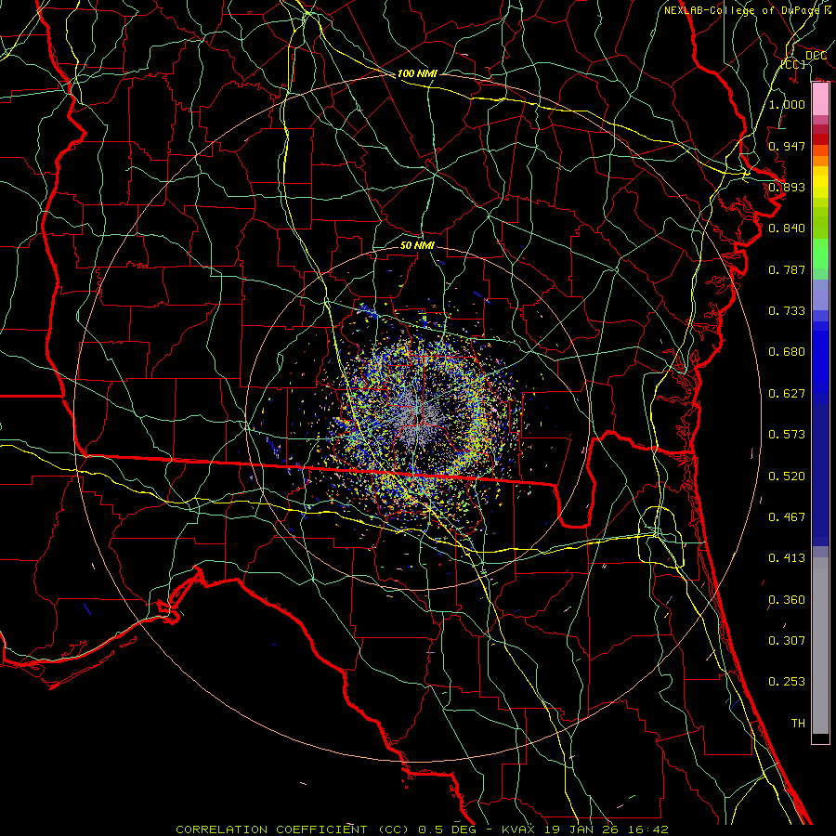Pick the gray bottom band of the color bar

tap(820, 646)
